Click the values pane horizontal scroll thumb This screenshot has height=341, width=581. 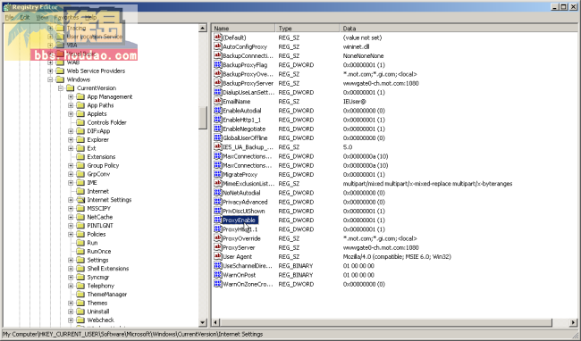pos(386,322)
